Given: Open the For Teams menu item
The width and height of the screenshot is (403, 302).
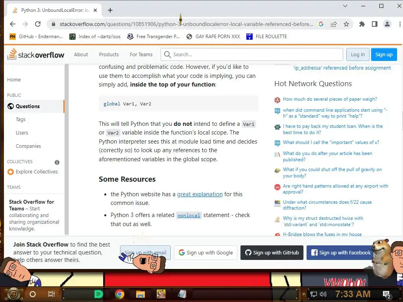Looking at the screenshot, I should pos(141,54).
